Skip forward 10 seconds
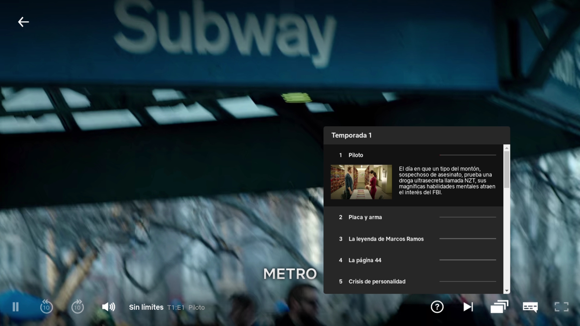 (77, 307)
